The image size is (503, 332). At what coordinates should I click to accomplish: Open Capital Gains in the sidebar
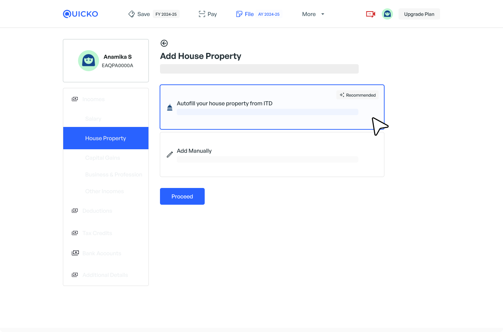pos(103,158)
